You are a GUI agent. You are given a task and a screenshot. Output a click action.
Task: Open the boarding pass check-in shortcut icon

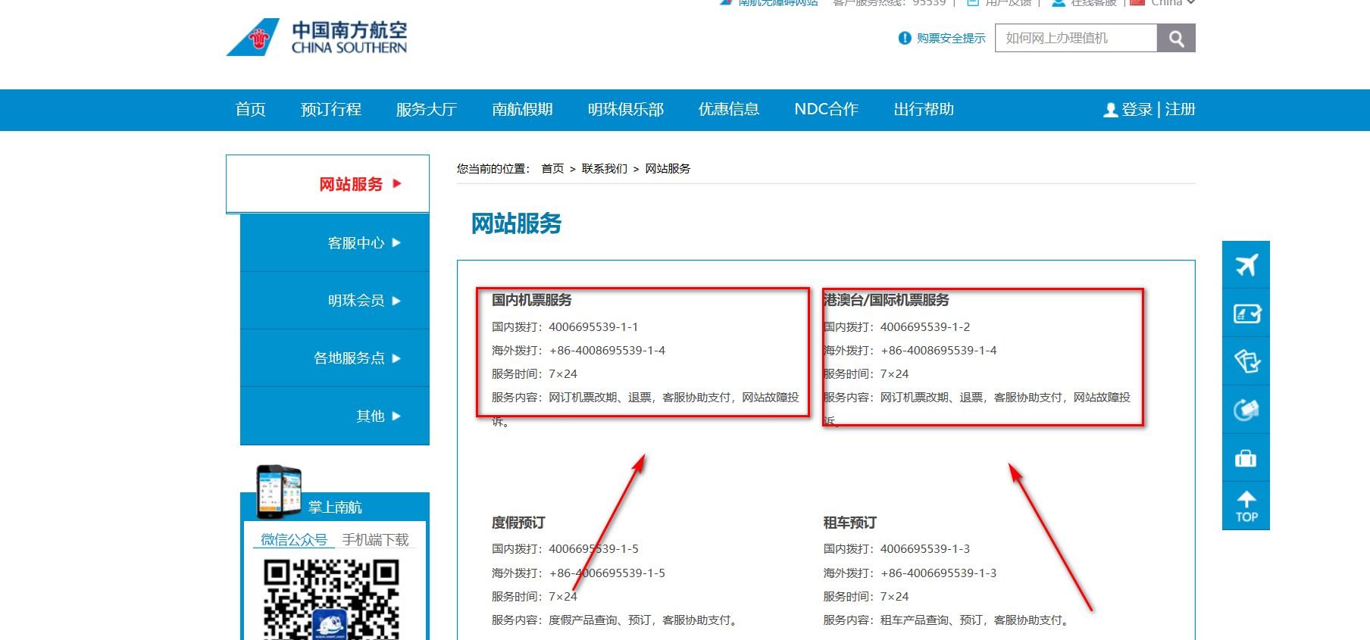(1246, 313)
